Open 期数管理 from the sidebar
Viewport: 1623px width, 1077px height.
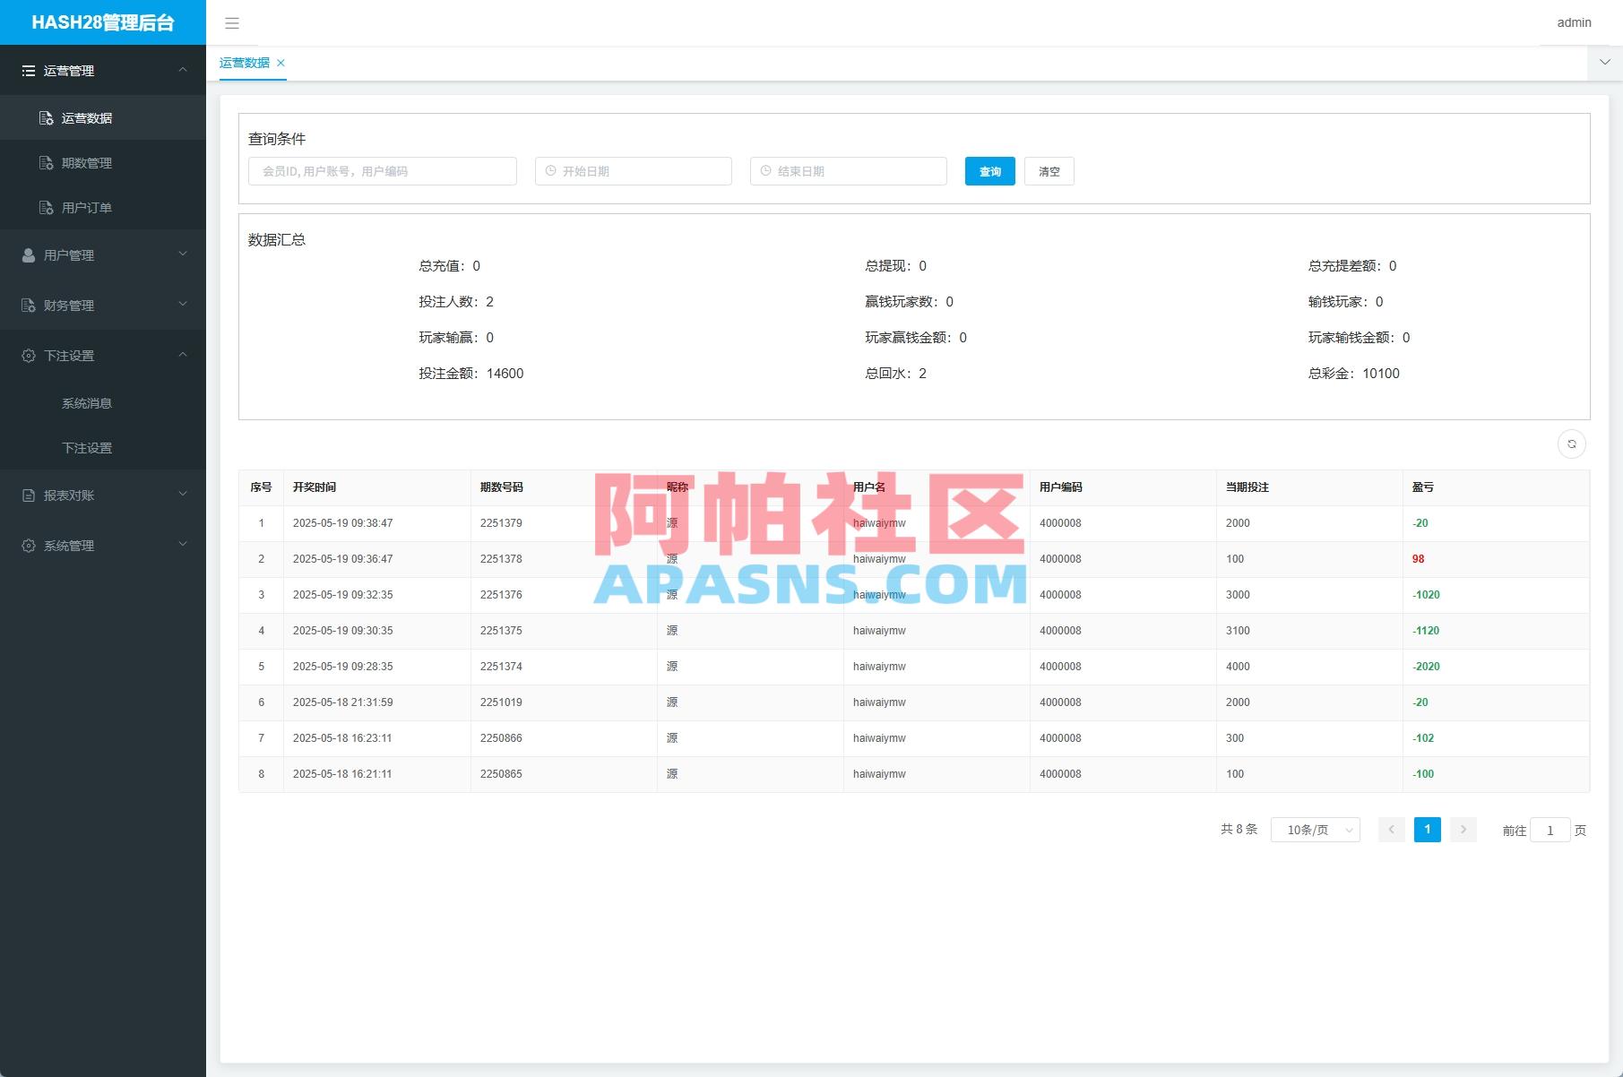(x=87, y=163)
